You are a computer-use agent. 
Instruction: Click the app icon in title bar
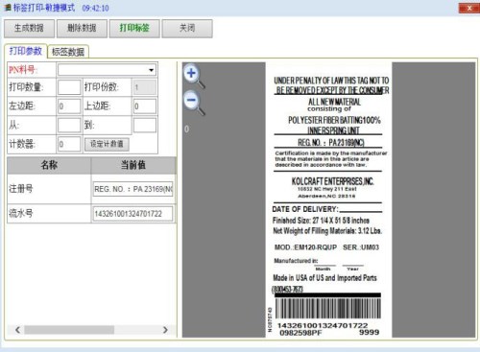(x=8, y=8)
